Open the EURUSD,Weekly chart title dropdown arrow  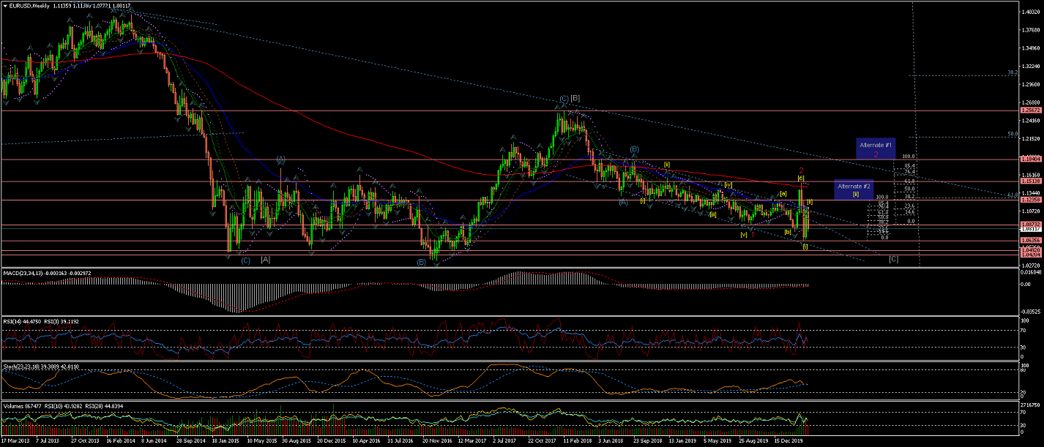[5, 6]
